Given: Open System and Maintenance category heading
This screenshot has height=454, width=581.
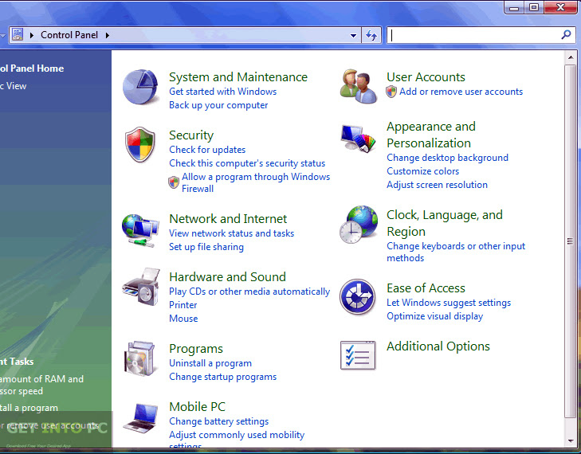Looking at the screenshot, I should (238, 77).
